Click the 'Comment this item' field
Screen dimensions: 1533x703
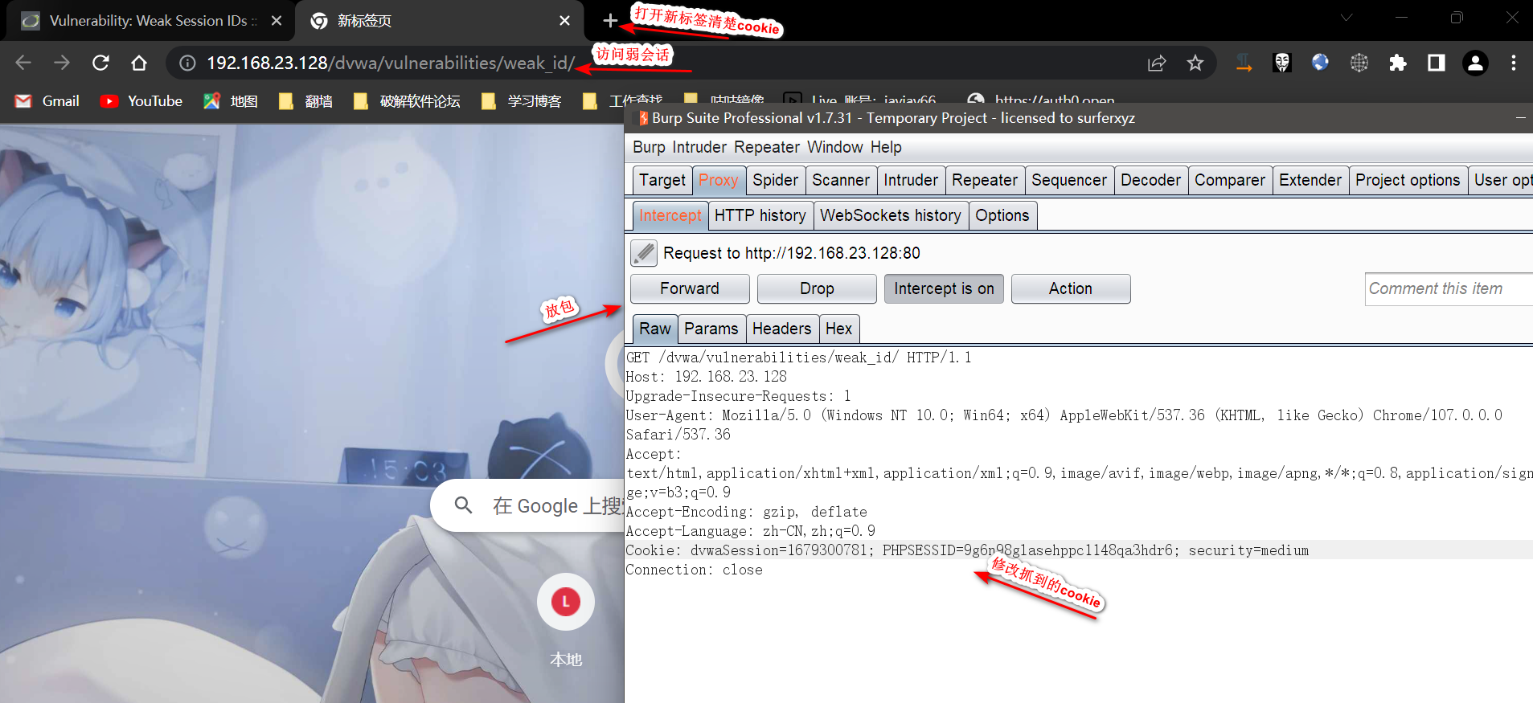[x=1447, y=288]
